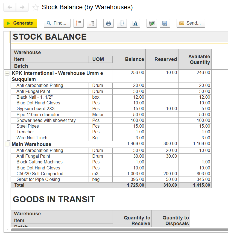The width and height of the screenshot is (228, 235).
Task: Save the report using floppy disk icon
Action: pos(165,23)
